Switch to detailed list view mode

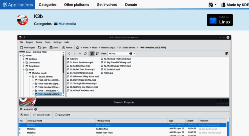coord(97,54)
